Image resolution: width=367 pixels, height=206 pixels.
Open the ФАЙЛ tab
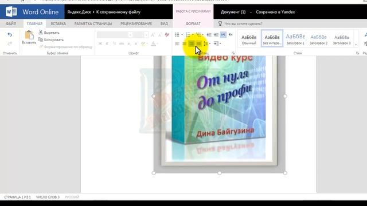11,23
